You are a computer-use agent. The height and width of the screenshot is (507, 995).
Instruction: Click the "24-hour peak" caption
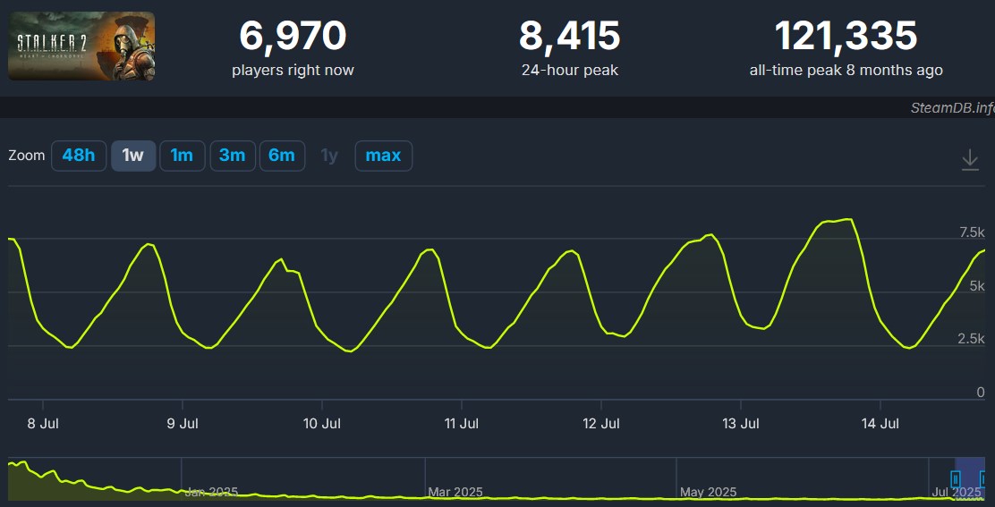click(x=569, y=70)
